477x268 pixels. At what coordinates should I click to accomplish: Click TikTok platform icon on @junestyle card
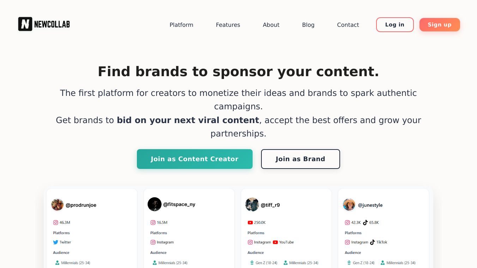373,242
